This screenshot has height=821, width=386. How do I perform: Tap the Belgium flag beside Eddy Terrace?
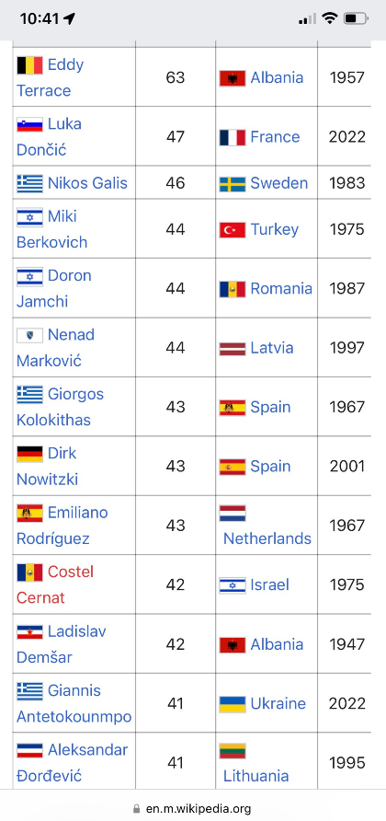point(29,65)
